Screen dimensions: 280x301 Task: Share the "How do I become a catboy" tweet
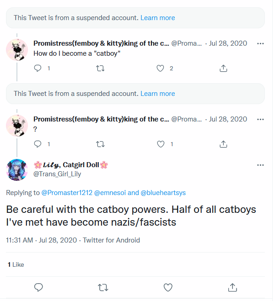click(x=223, y=68)
